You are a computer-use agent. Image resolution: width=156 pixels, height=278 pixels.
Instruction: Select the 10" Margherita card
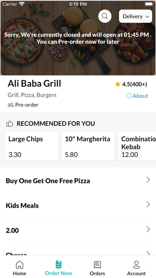[x=88, y=146]
